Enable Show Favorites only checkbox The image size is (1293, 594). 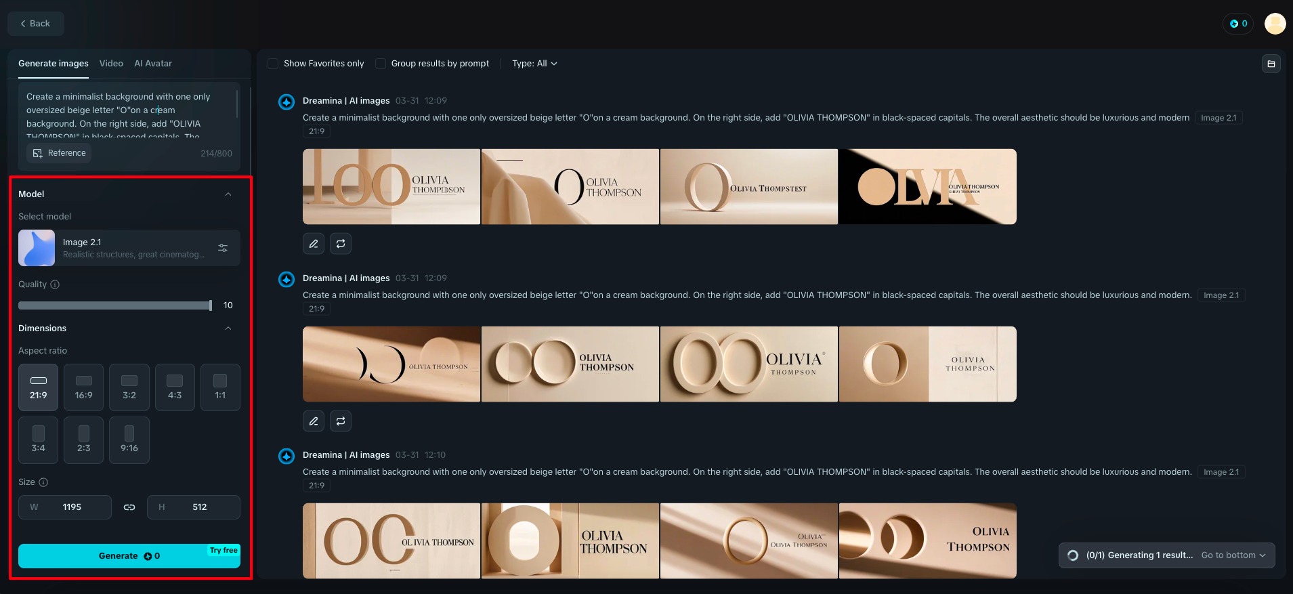pos(273,64)
